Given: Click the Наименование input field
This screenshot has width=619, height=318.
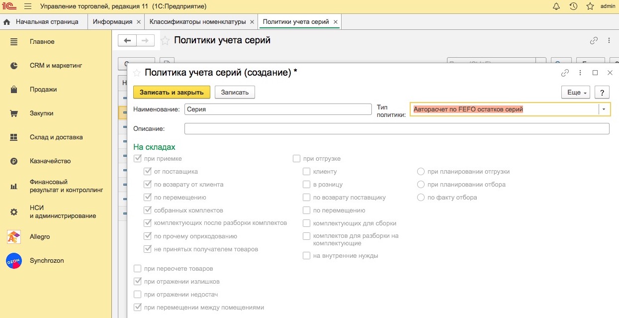Looking at the screenshot, I should [278, 109].
